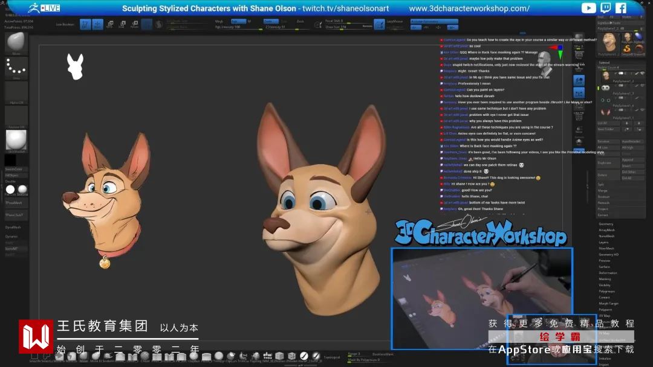This screenshot has height=367, width=653.
Task: Toggle Rgb channel button
Action: 238,21
